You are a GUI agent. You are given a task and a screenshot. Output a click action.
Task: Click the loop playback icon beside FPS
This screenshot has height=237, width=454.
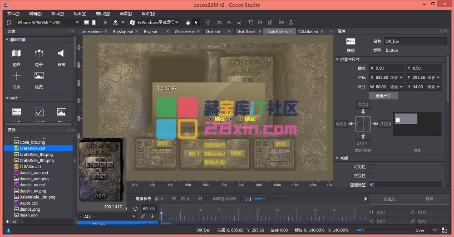pyautogui.click(x=135, y=208)
